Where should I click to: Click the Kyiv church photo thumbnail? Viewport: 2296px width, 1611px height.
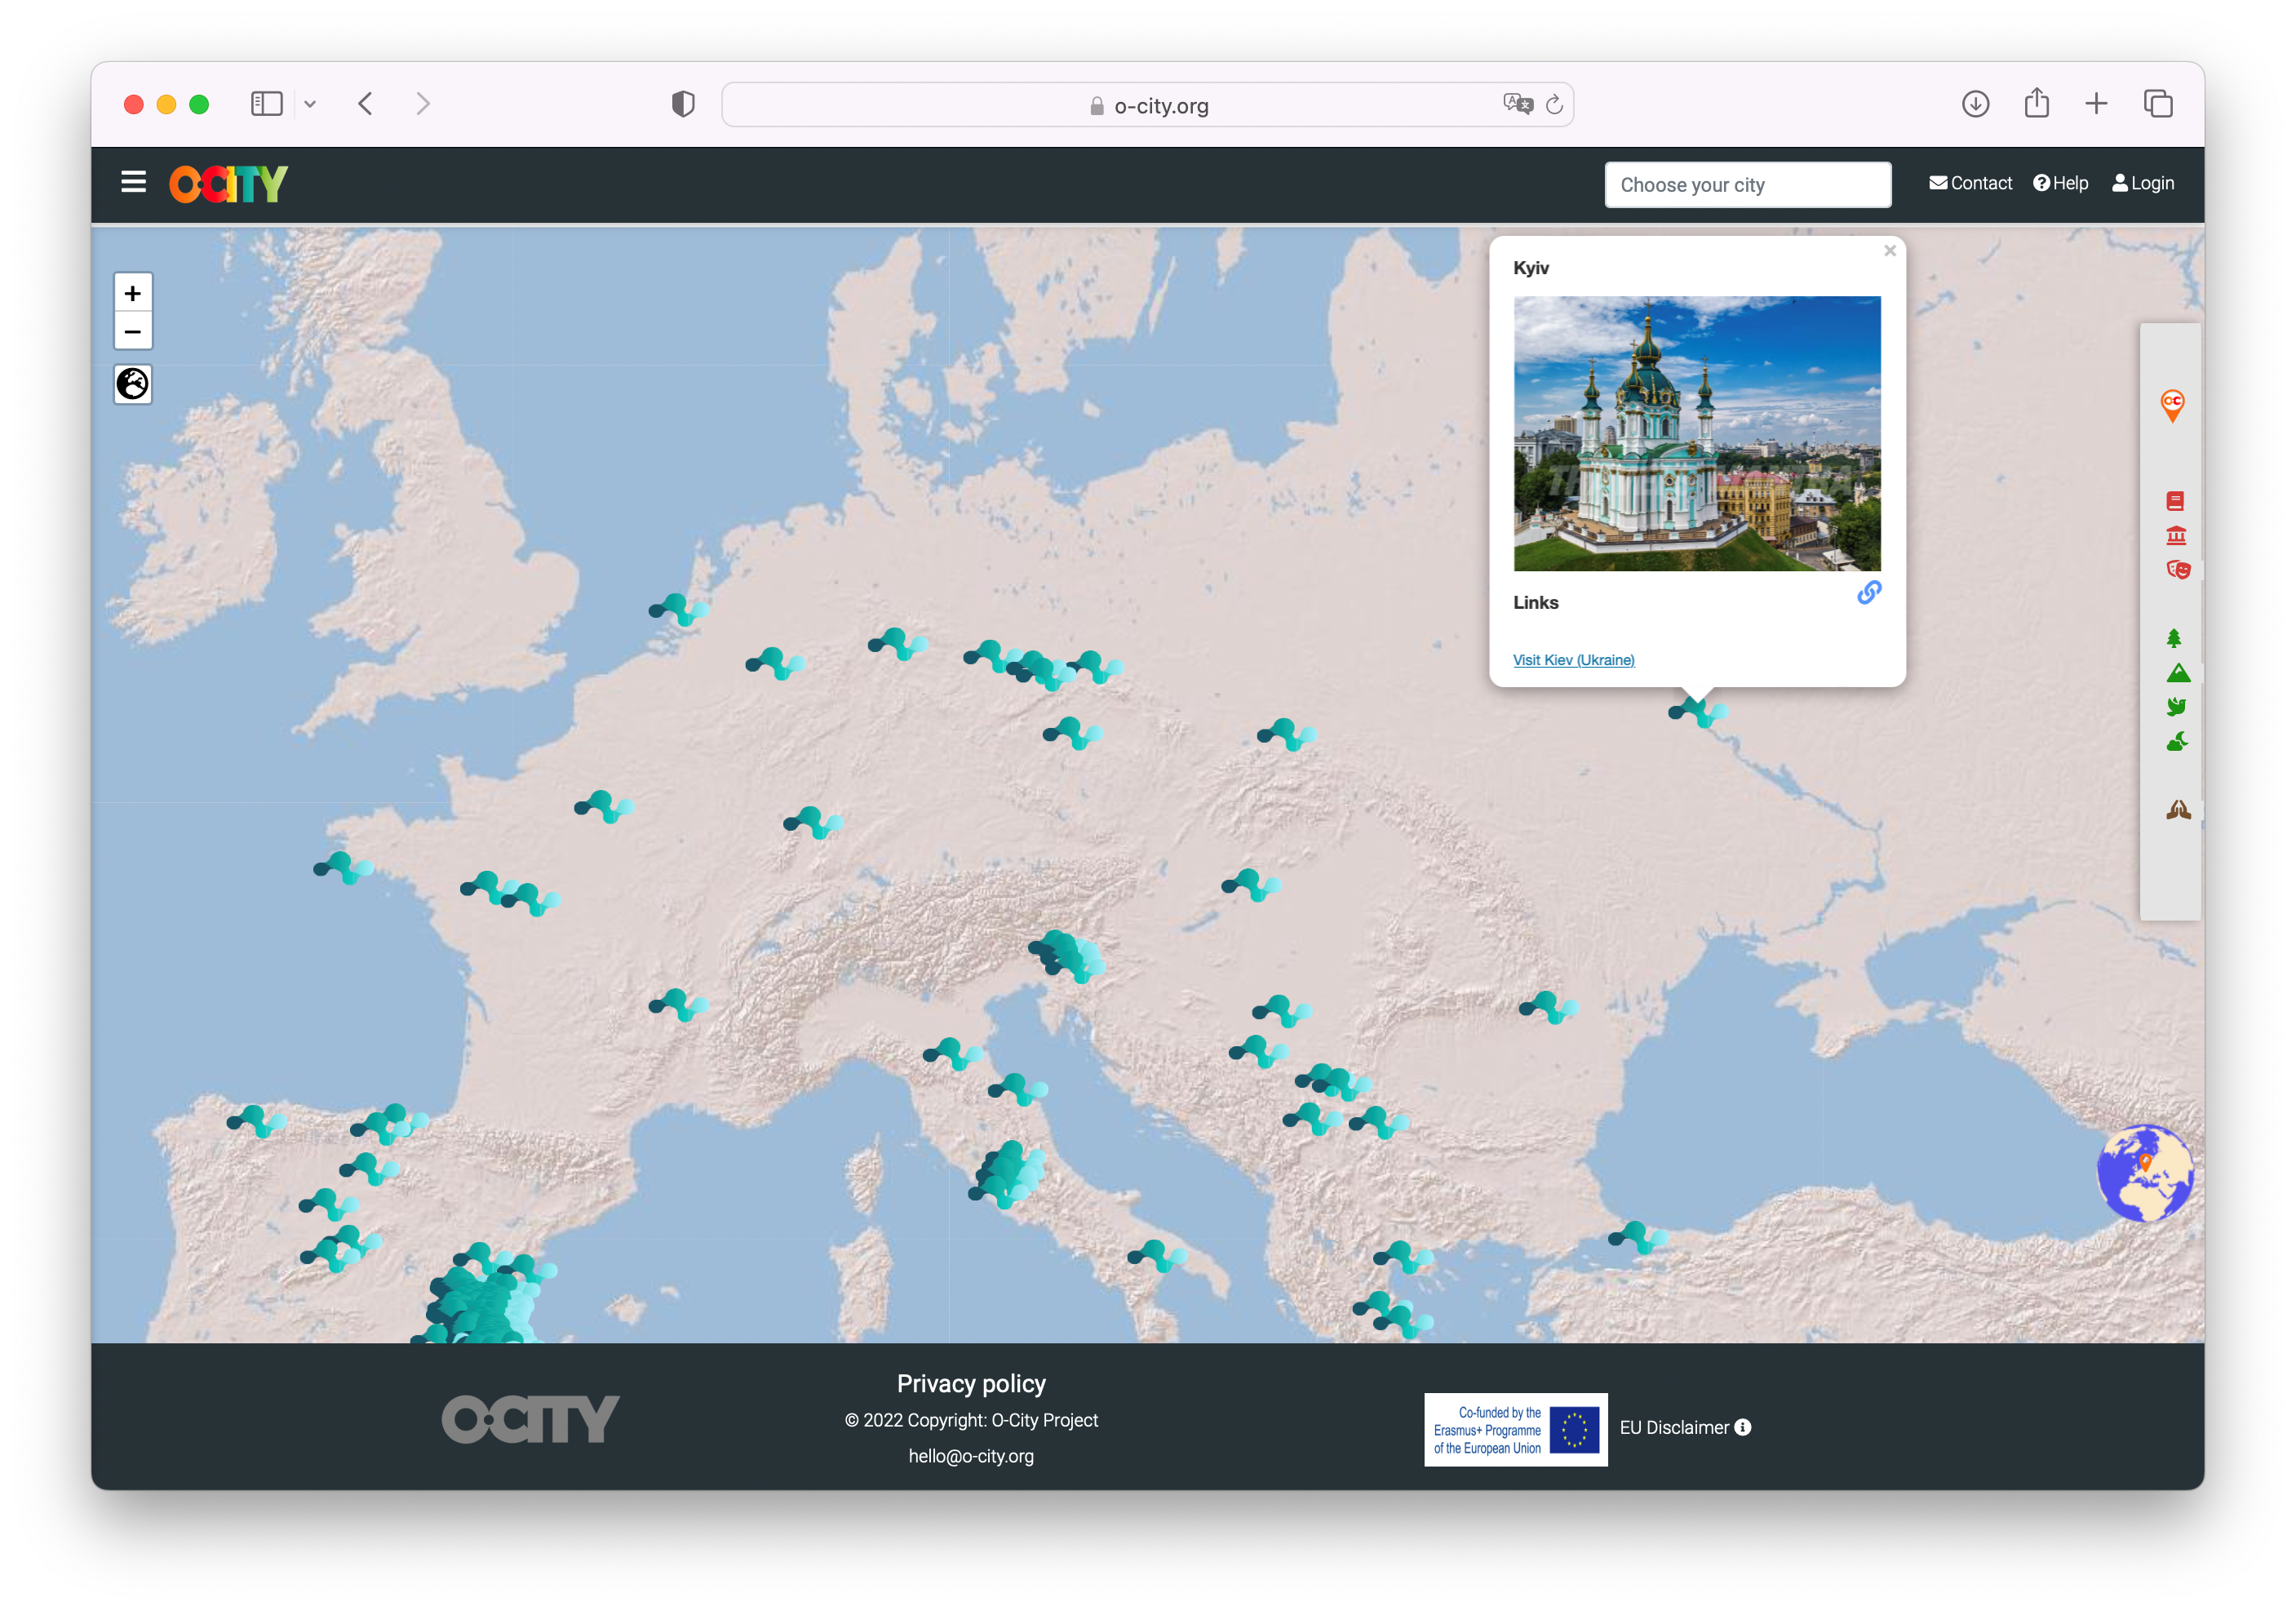coord(1696,433)
